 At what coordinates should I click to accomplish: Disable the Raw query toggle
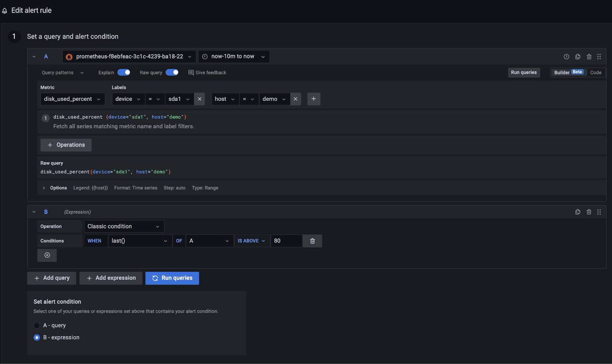[x=172, y=73]
